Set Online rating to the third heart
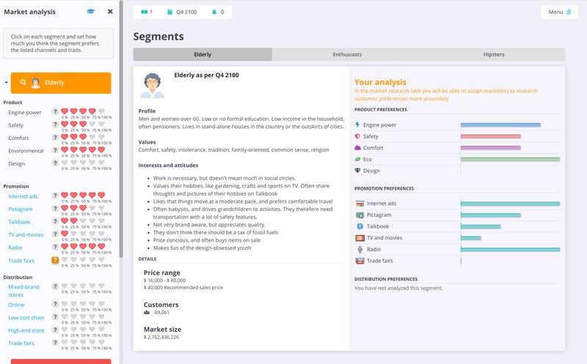Screen dimensions: 587x364 point(83,304)
